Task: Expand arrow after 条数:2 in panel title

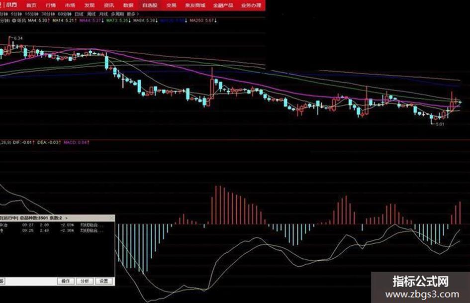Action: [x=66, y=218]
